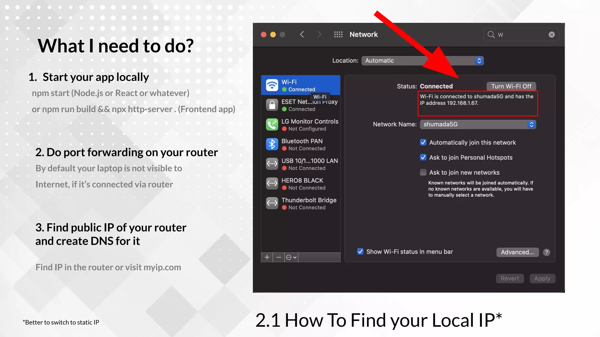Viewport: 600px width, 337px height.
Task: Click the Apply button
Action: coord(542,278)
